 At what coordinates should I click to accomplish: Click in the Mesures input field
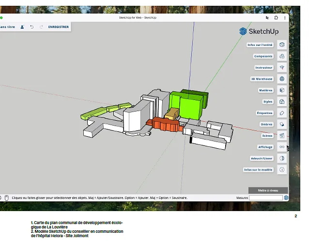pyautogui.click(x=266, y=198)
